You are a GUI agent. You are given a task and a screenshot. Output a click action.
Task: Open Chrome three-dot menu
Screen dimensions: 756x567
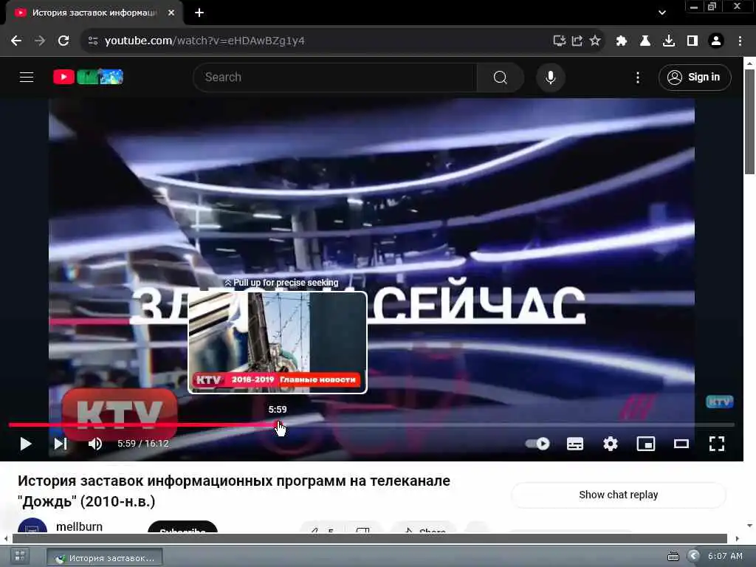[x=740, y=41]
